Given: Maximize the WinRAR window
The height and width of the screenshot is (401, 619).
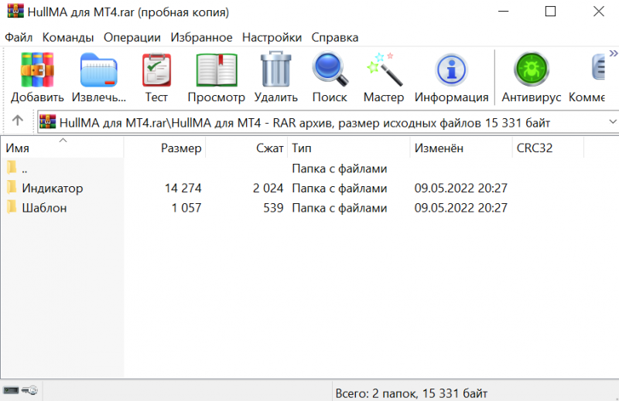Looking at the screenshot, I should [550, 12].
